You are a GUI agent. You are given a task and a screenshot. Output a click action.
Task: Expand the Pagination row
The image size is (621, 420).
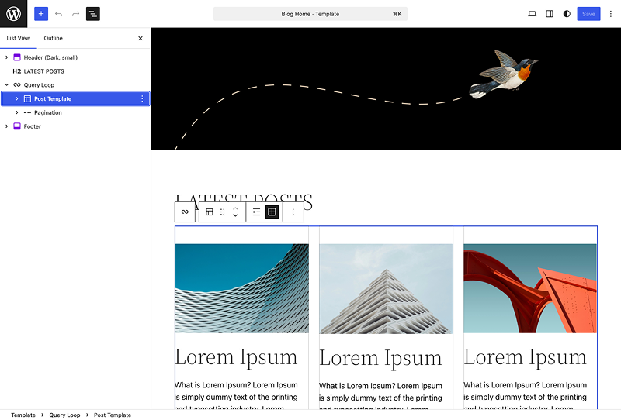(17, 112)
